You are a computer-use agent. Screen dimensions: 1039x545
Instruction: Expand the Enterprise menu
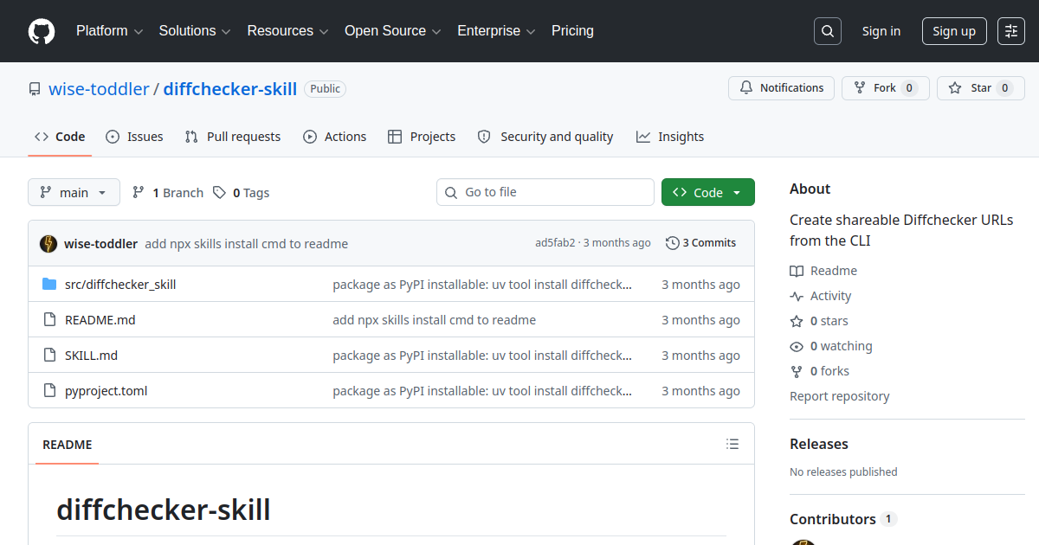pyautogui.click(x=497, y=31)
